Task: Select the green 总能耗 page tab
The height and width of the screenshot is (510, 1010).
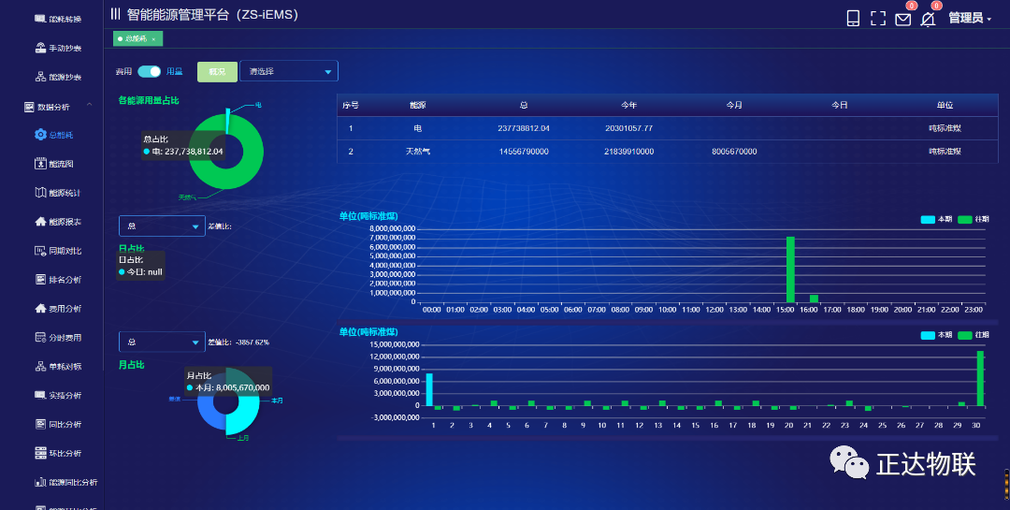Action: coord(137,38)
